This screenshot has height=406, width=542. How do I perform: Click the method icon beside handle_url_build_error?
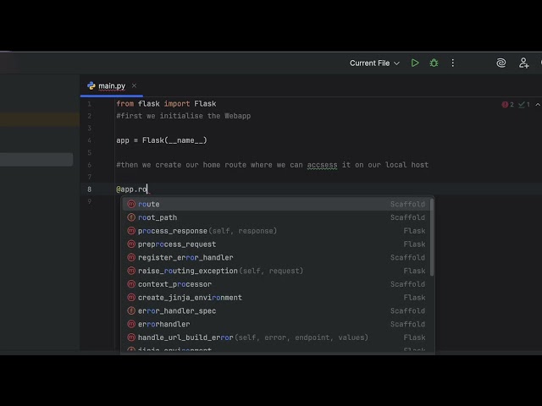tap(131, 337)
